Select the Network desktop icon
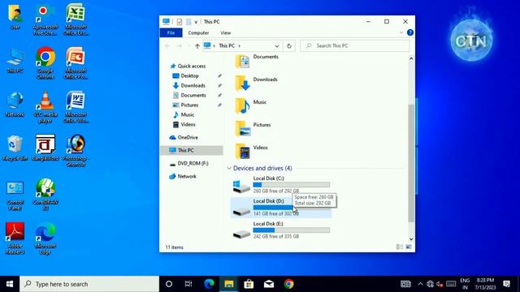The width and height of the screenshot is (520, 292). [15, 104]
